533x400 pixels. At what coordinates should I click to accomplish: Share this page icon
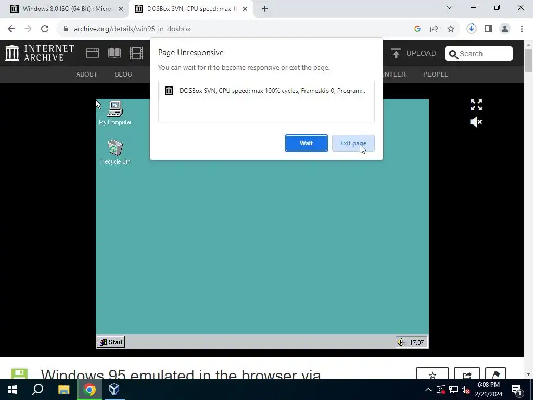[x=434, y=29]
